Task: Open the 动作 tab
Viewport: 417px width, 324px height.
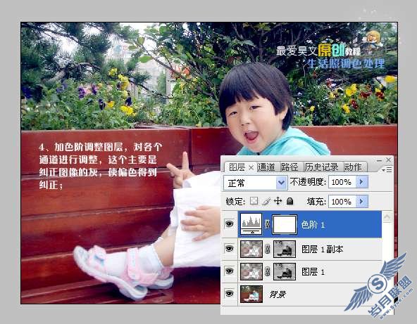Action: [353, 167]
